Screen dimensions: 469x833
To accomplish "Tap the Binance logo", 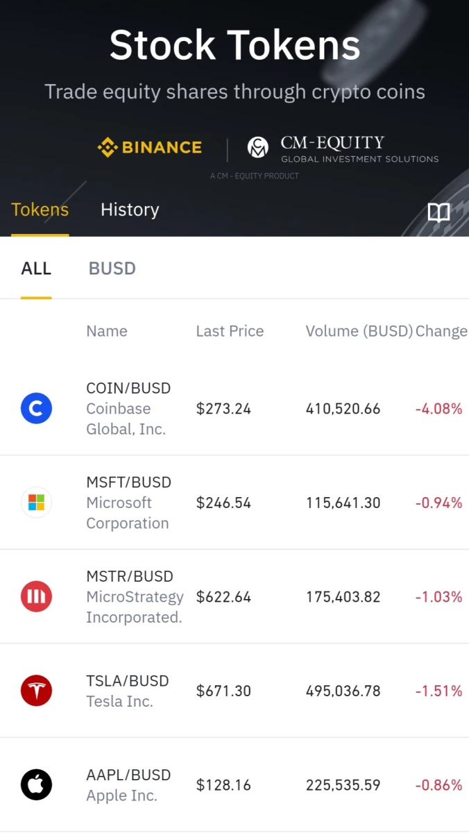I will (150, 147).
